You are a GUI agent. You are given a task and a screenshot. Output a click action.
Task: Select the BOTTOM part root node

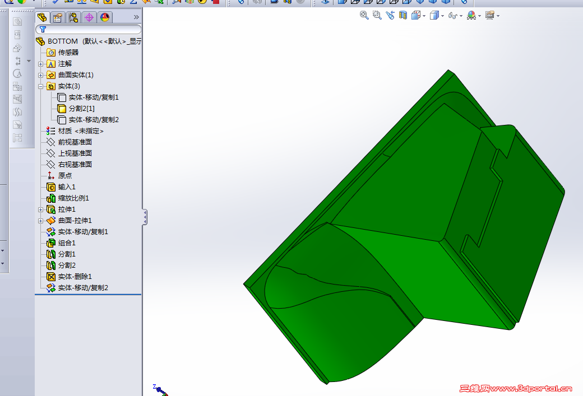(x=89, y=41)
